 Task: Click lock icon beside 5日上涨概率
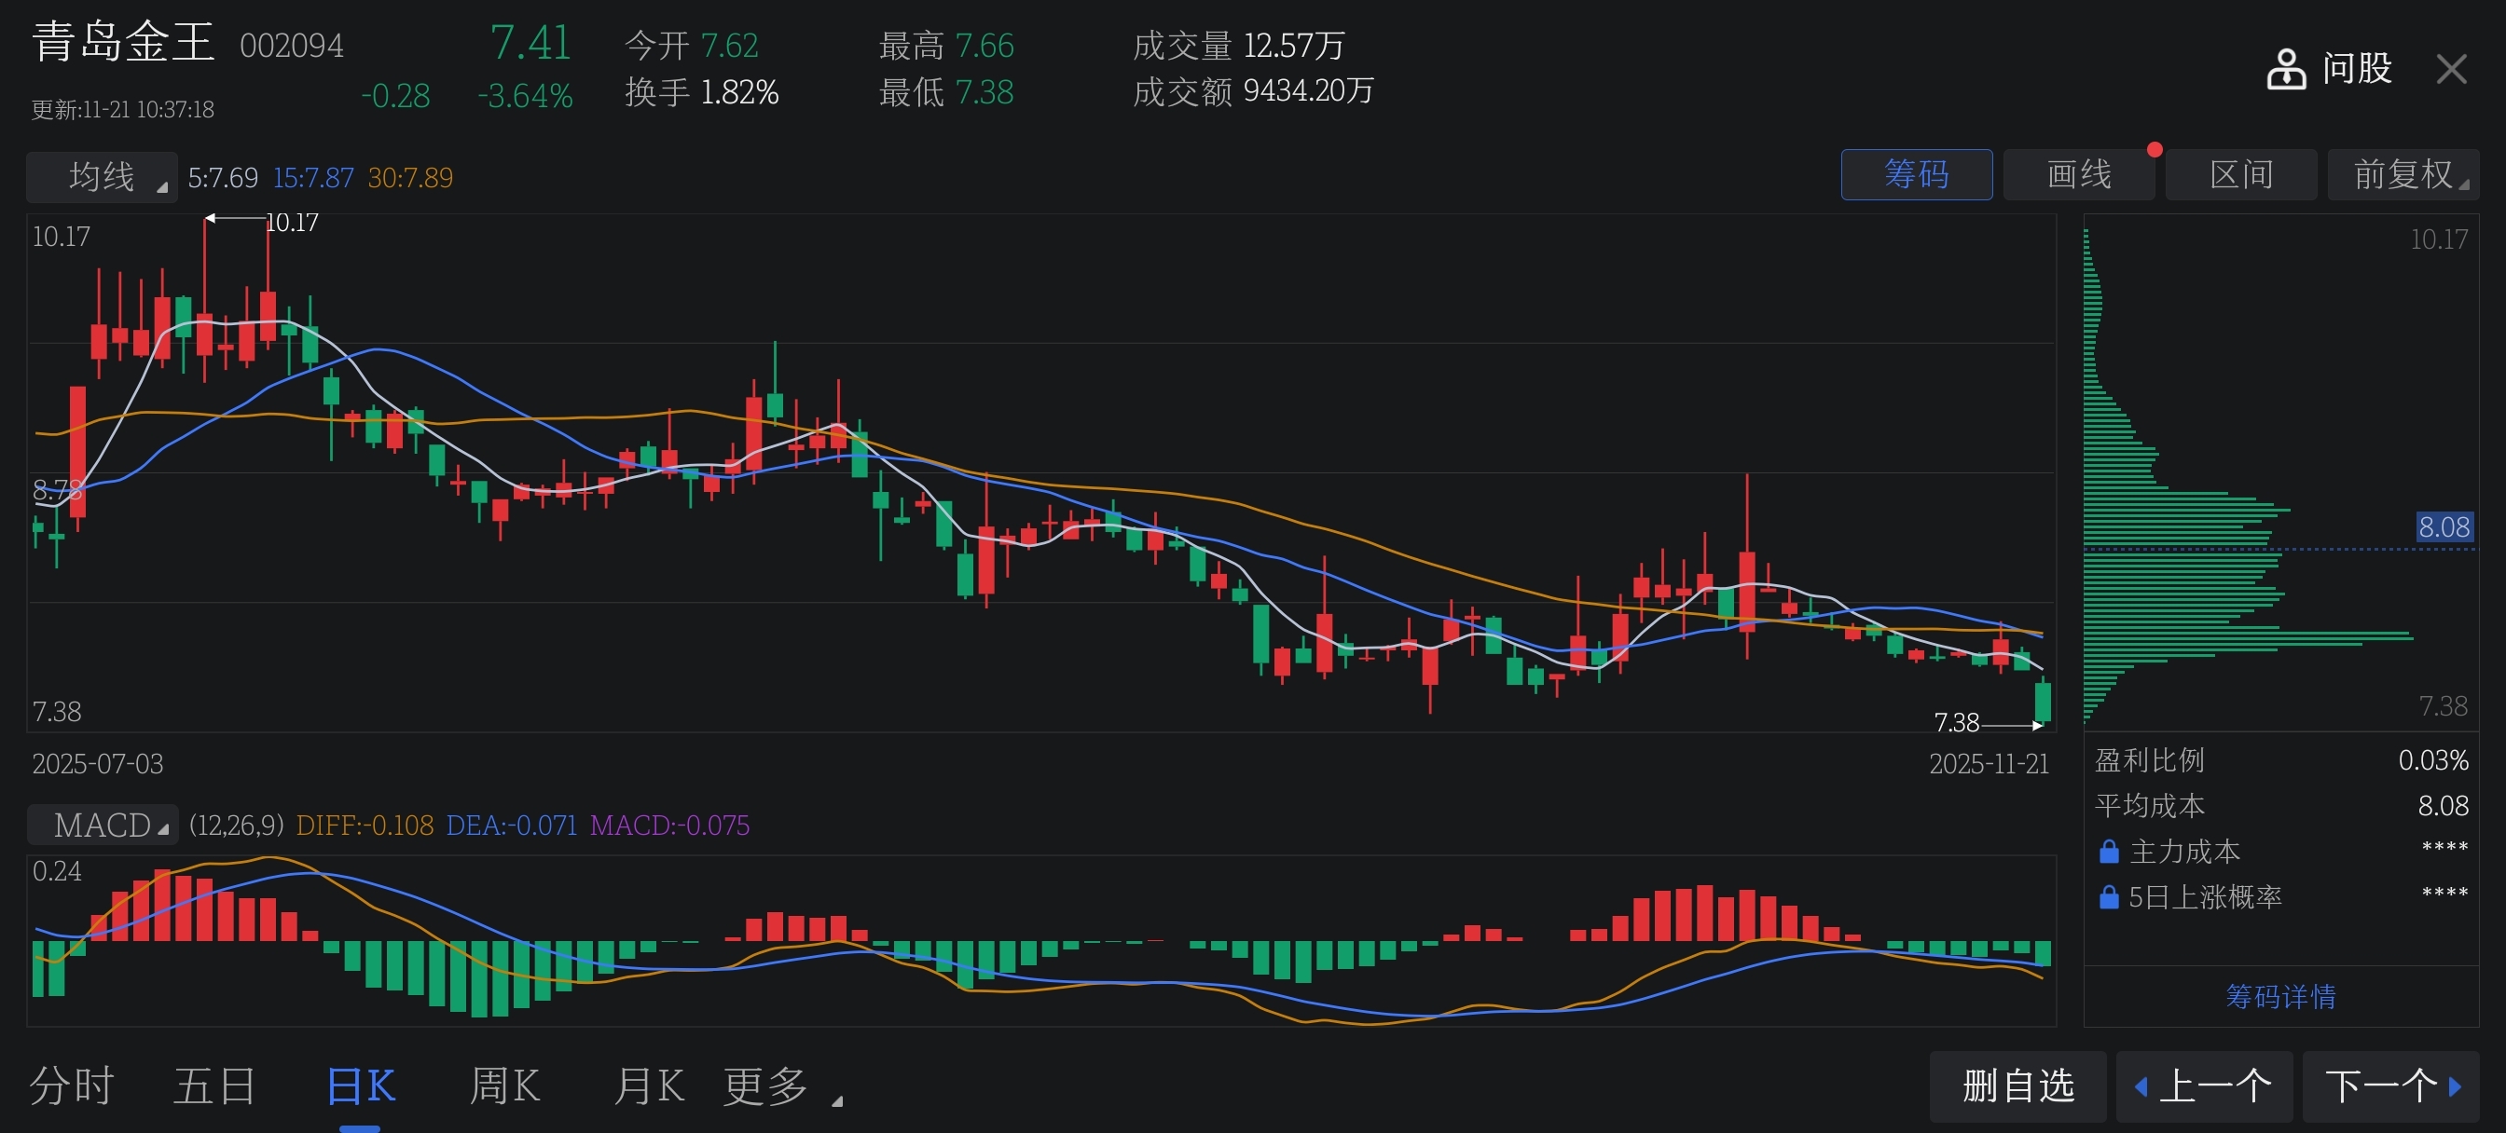[x=2108, y=896]
